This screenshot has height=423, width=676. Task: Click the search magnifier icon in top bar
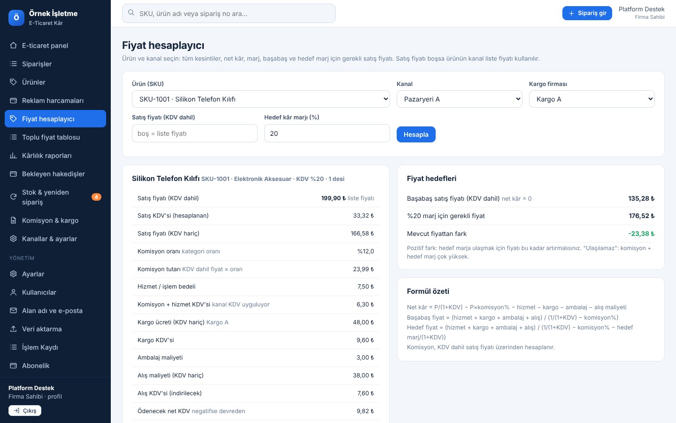pyautogui.click(x=131, y=13)
